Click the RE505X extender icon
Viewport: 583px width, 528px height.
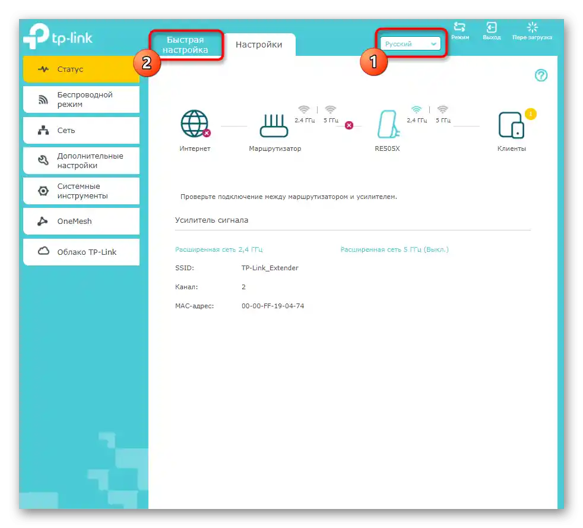[388, 124]
